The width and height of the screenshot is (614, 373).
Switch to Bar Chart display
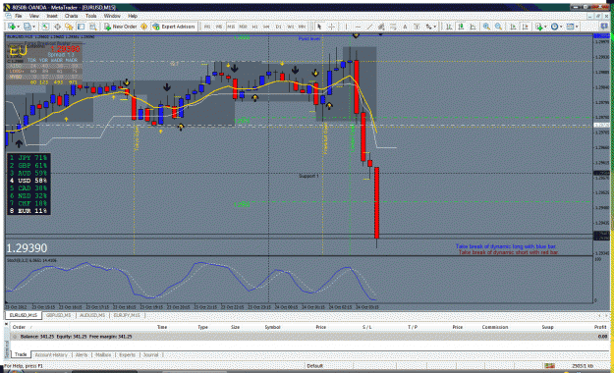tap(449, 27)
